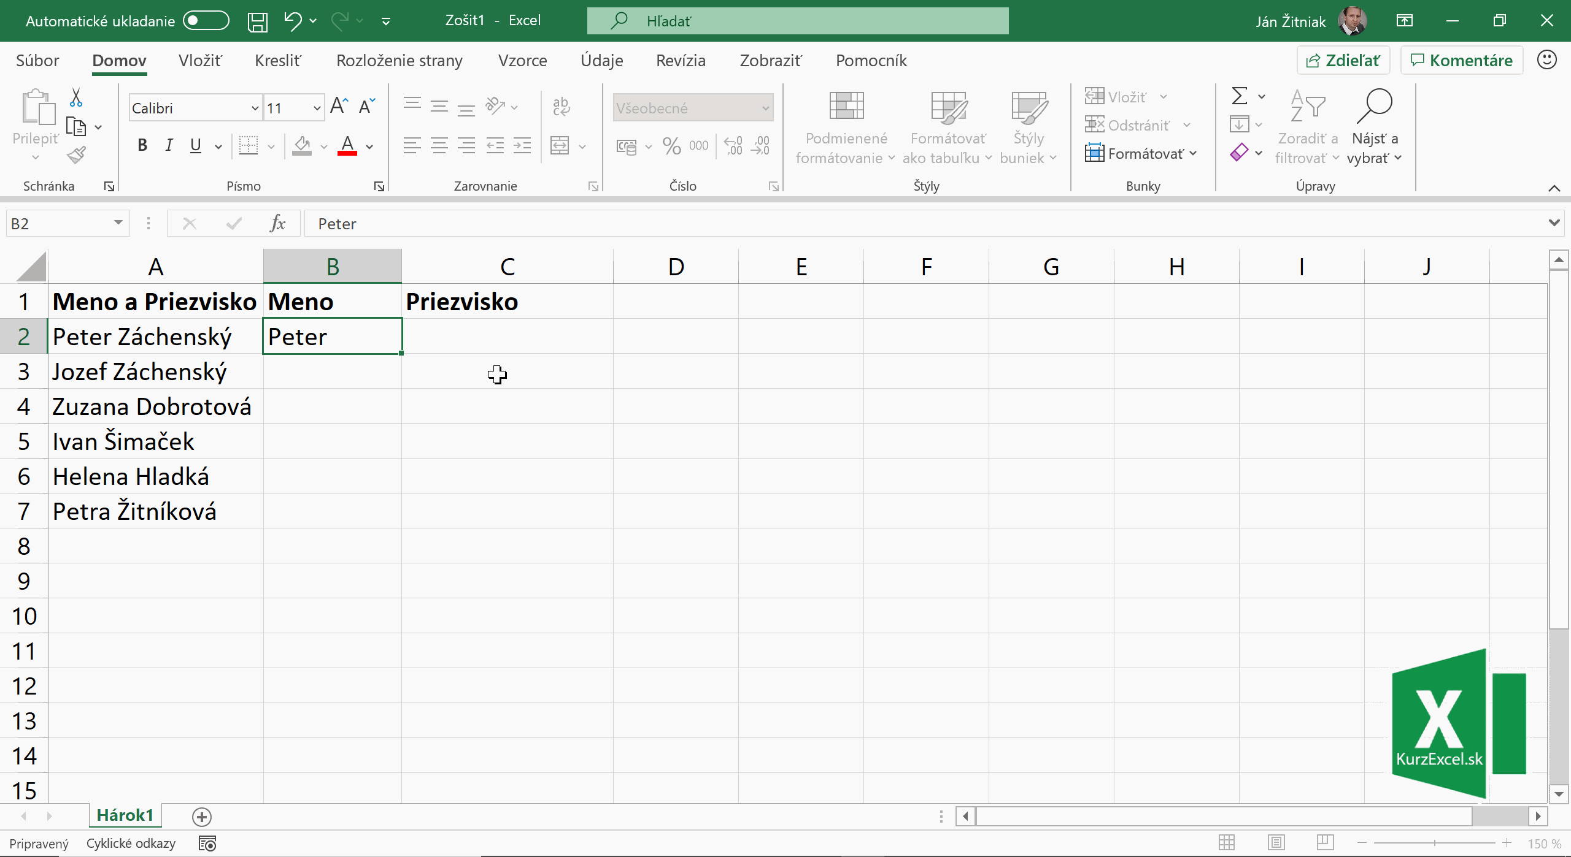Collapse the ribbon with the chevron
Viewport: 1571px width, 857px height.
click(x=1554, y=188)
